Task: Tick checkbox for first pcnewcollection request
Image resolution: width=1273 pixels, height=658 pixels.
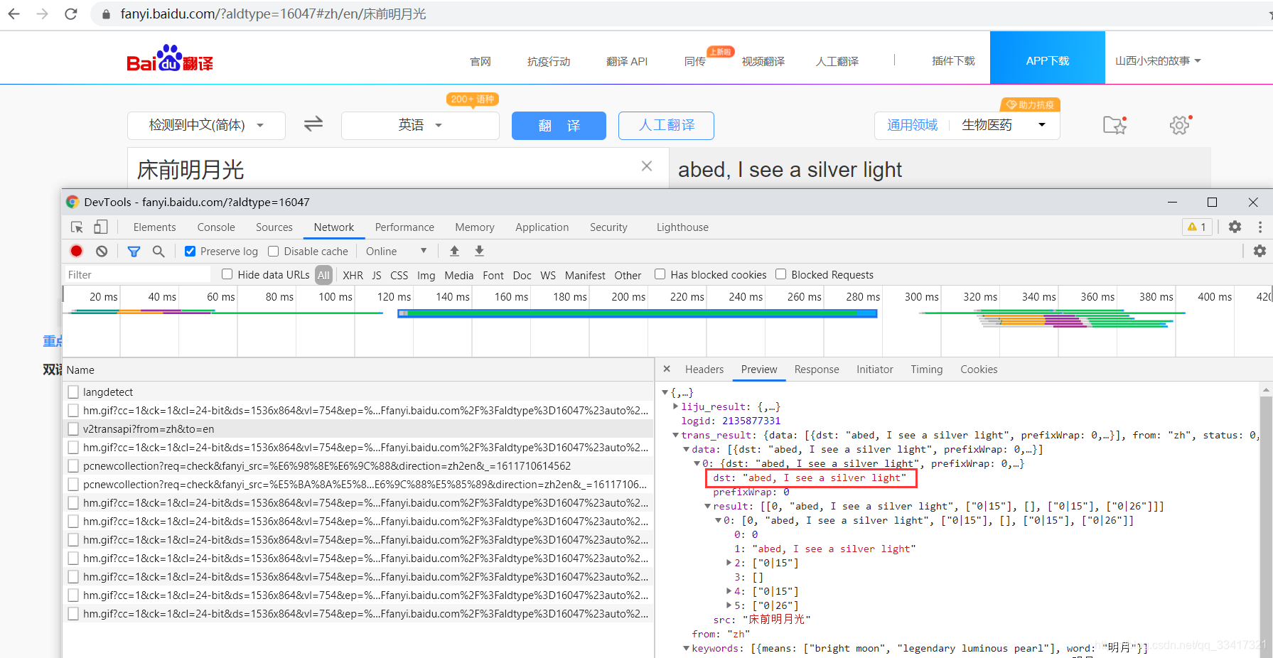Action: pyautogui.click(x=73, y=465)
